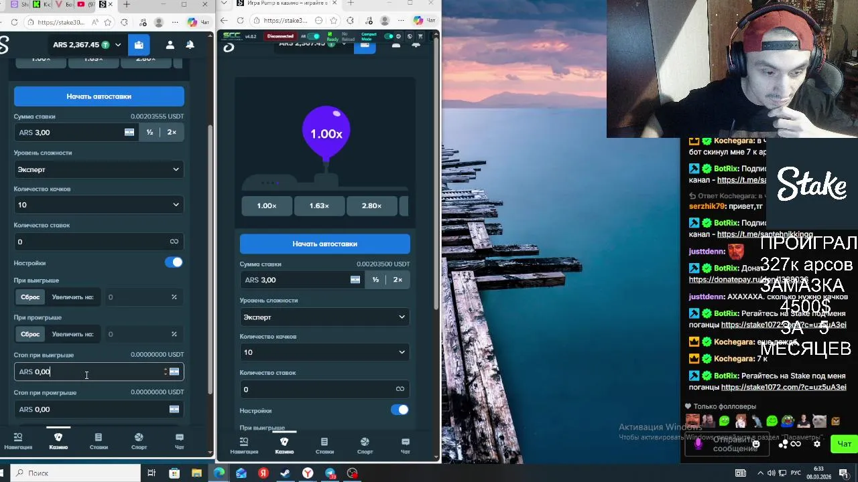Click the stepper arrows in the Стоп при выигрыше field

point(166,372)
